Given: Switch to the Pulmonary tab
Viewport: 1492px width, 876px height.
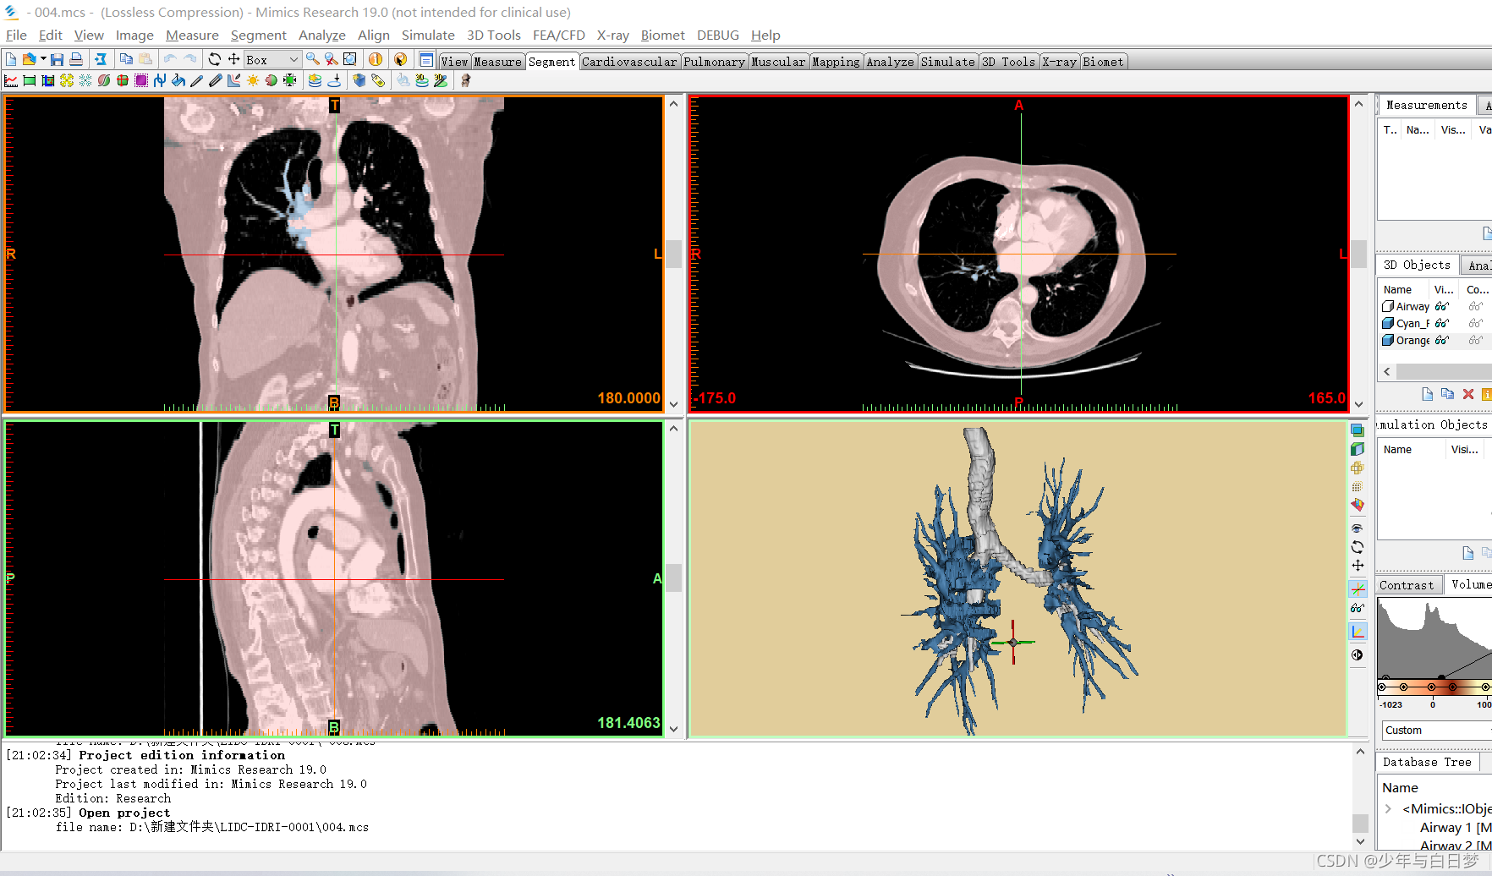Looking at the screenshot, I should (x=714, y=62).
